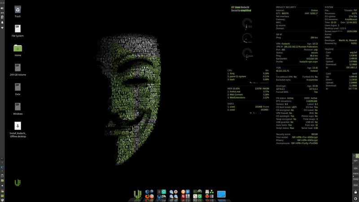Switch to workspace 2
This screenshot has height=202, width=359.
(x=357, y=156)
